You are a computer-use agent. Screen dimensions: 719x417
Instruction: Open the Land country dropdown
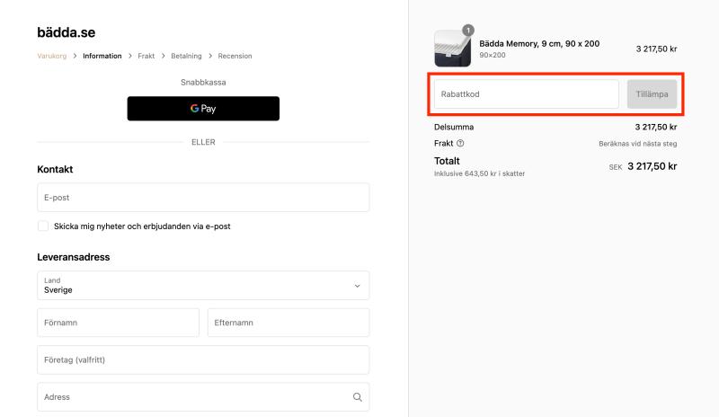coord(203,286)
